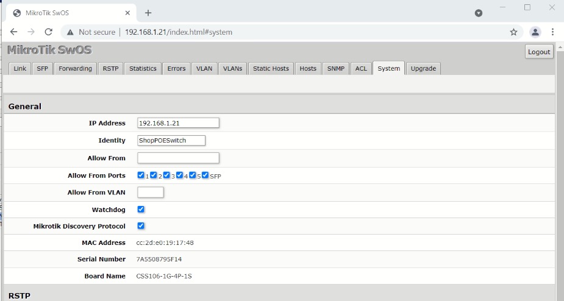Screen dimensions: 564x301
Task: Select the VLAN tab
Action: point(204,68)
